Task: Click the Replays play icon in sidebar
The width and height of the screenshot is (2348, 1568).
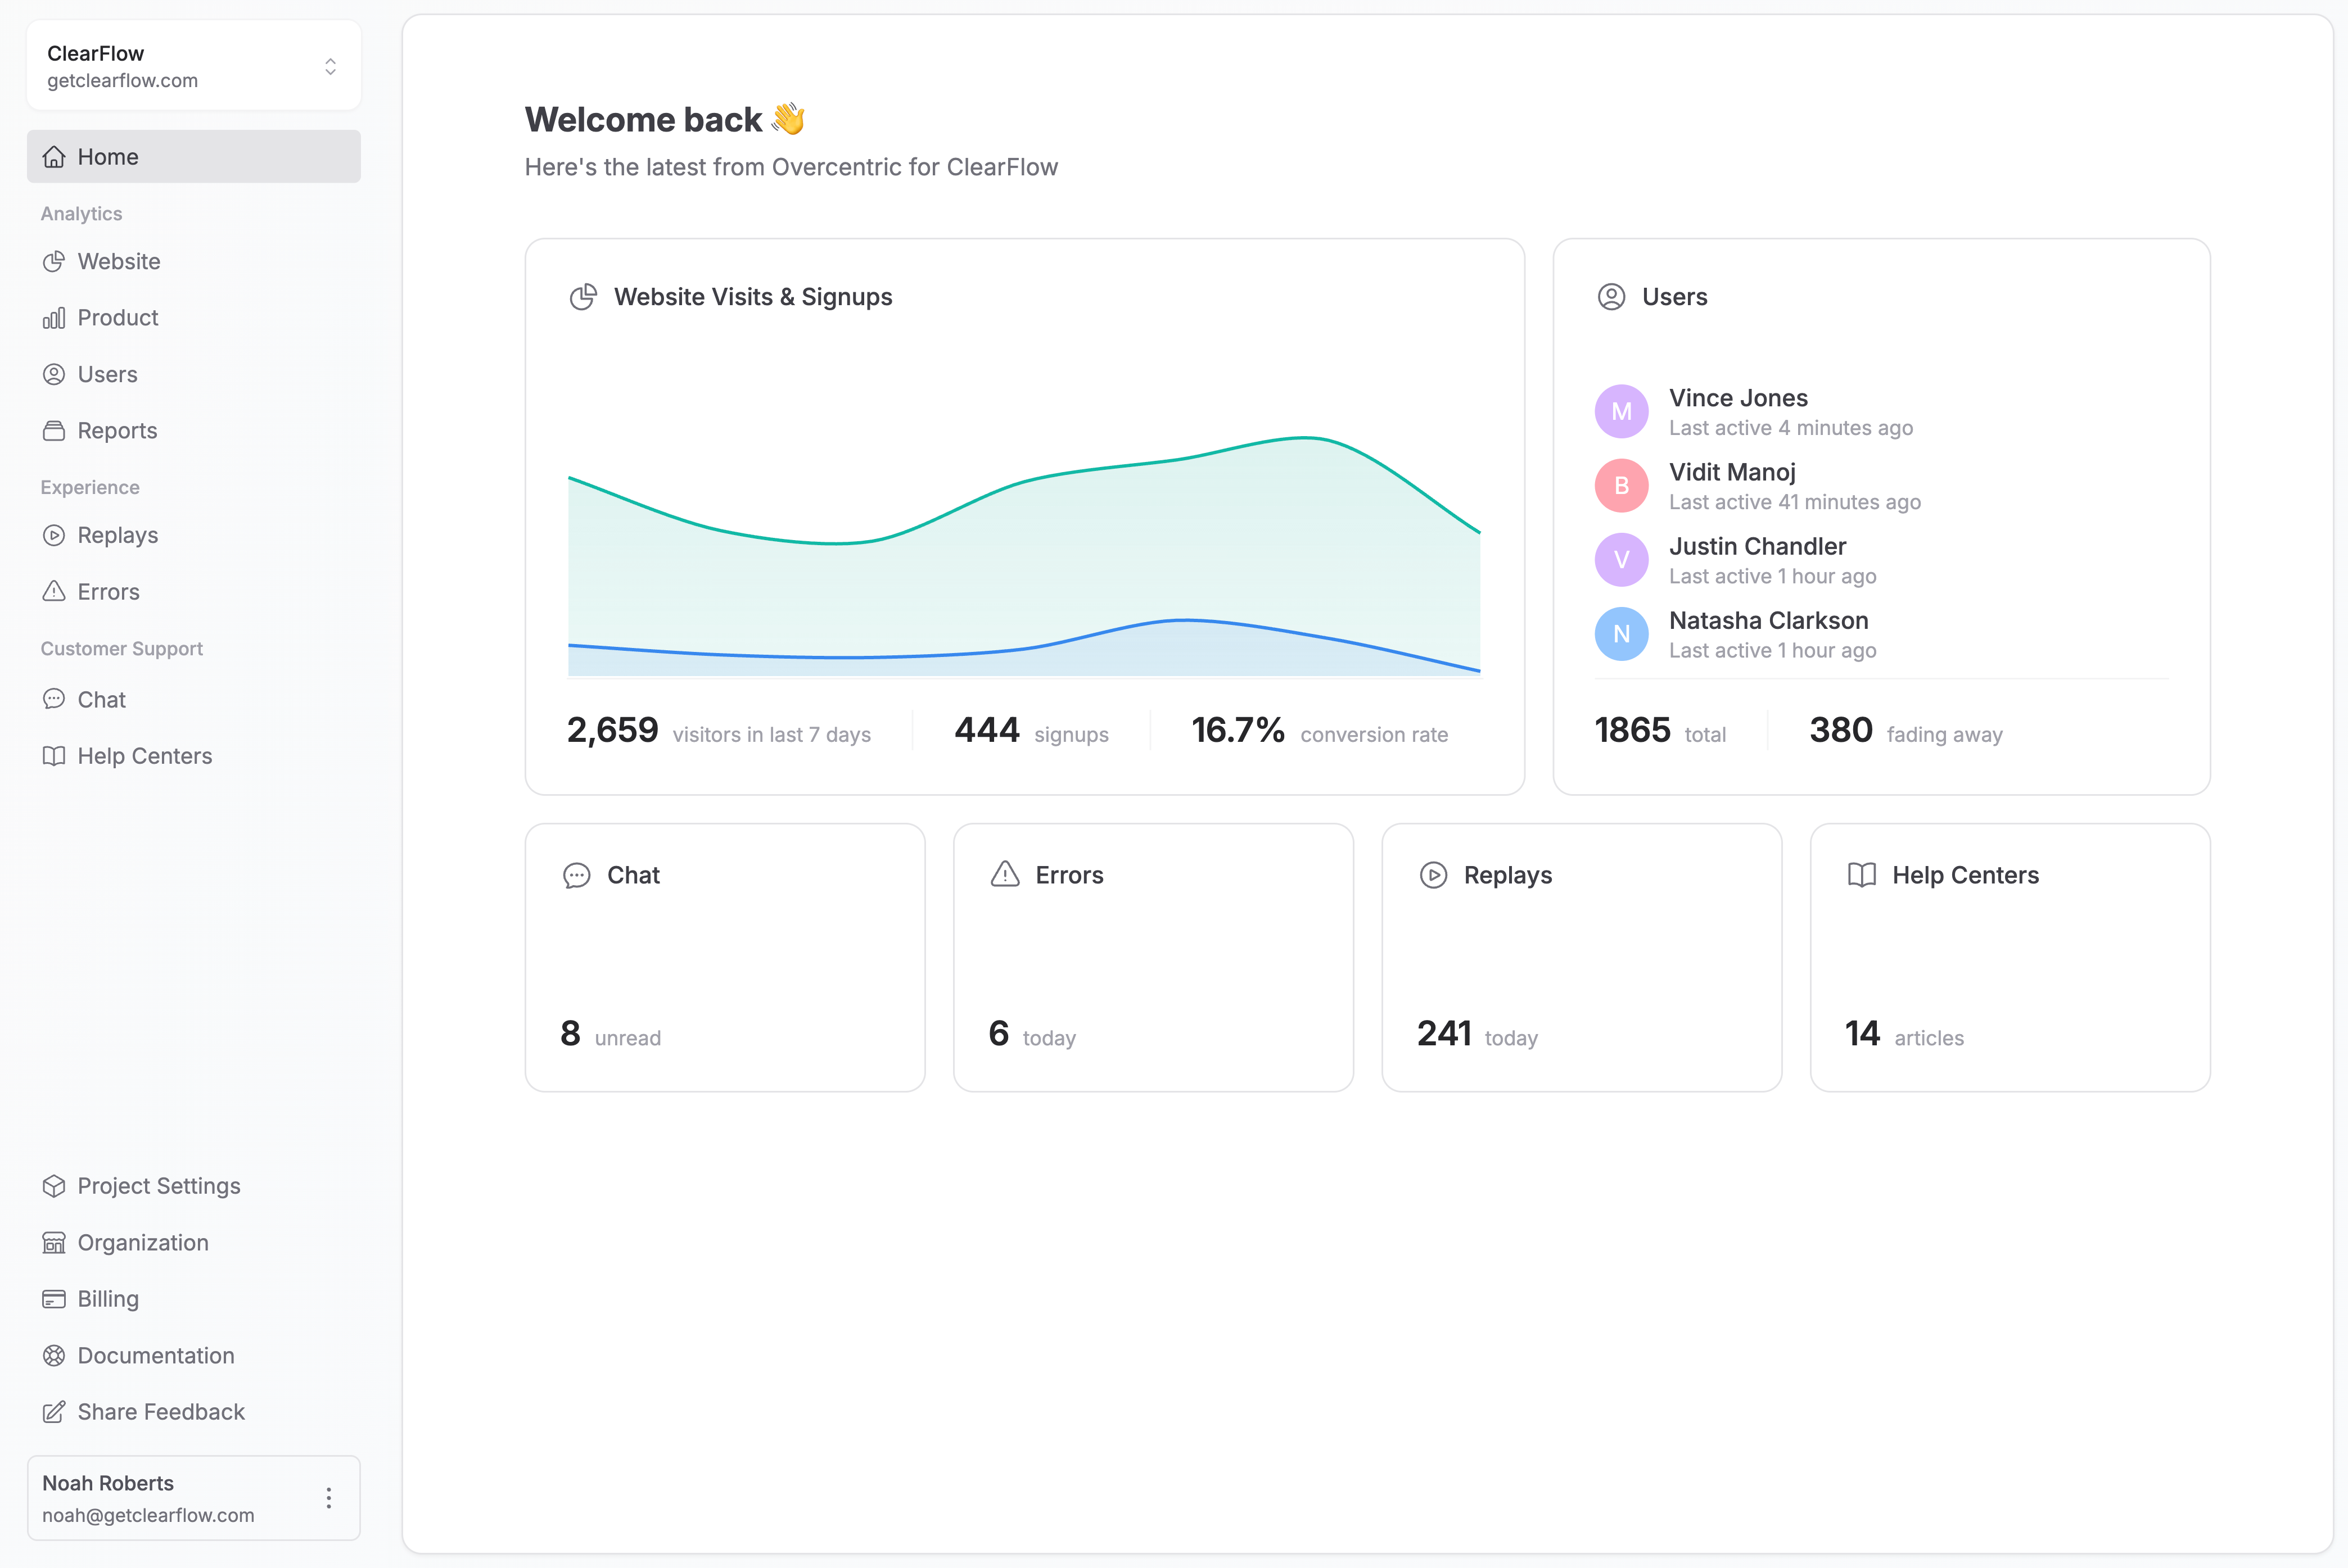Action: click(54, 535)
